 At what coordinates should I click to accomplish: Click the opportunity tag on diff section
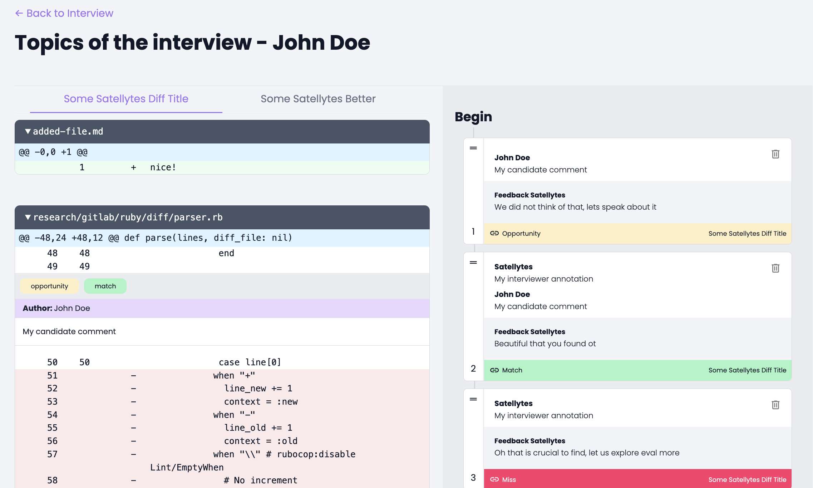point(50,285)
